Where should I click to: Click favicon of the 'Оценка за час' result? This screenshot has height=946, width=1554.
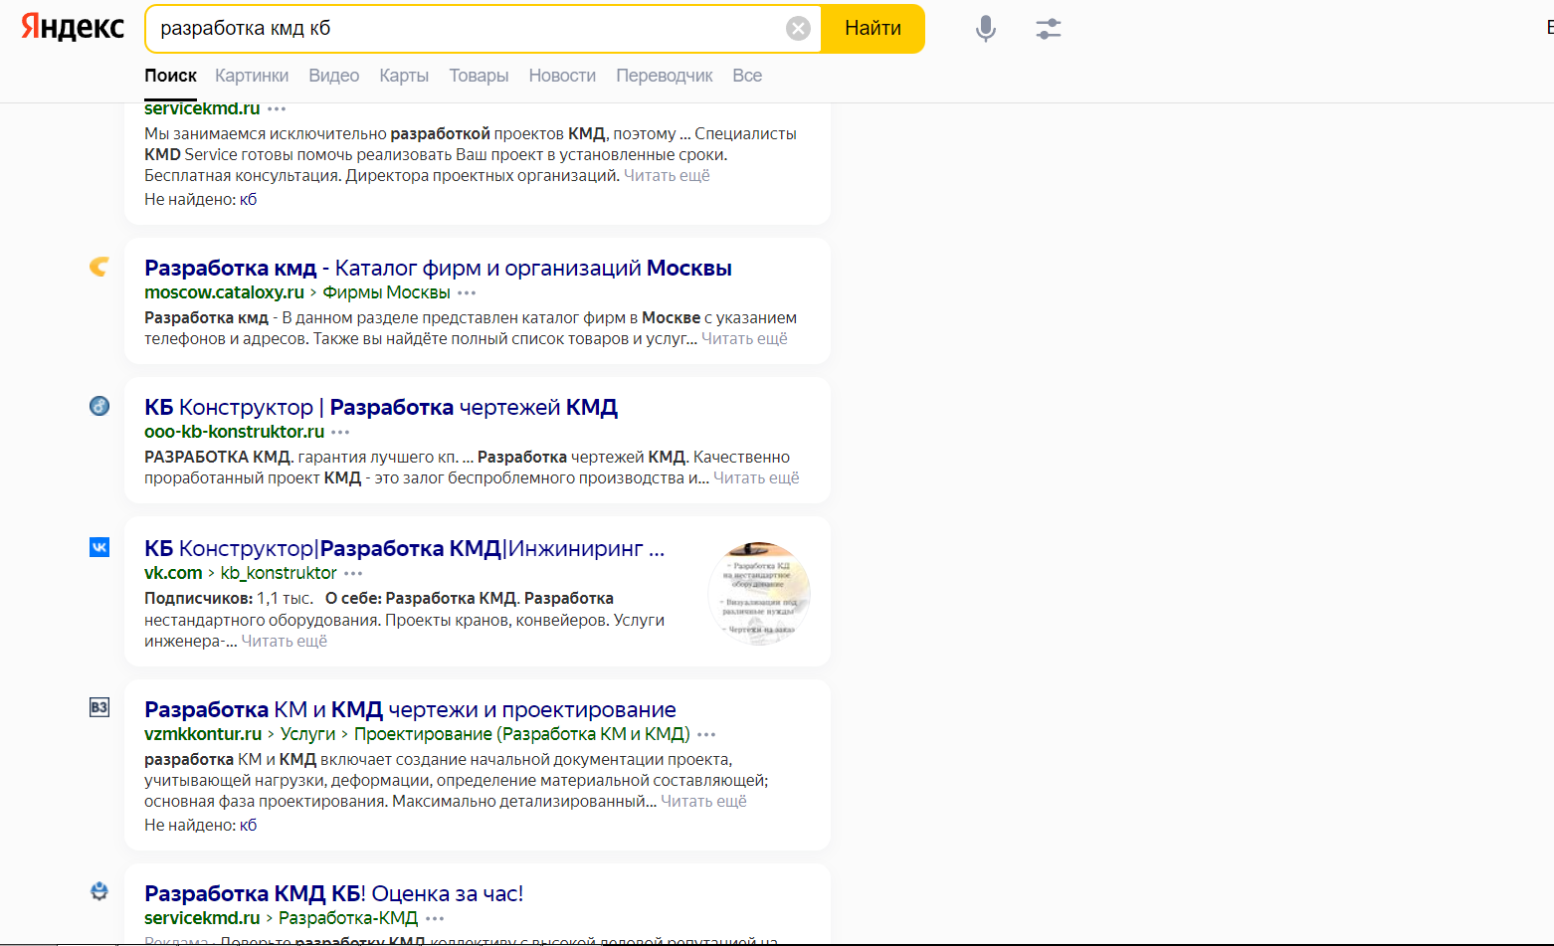point(99,891)
